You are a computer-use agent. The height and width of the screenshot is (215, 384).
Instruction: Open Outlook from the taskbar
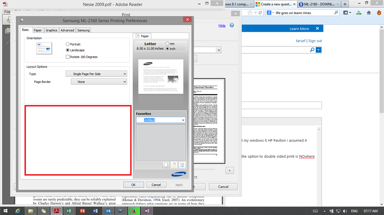coord(108,211)
